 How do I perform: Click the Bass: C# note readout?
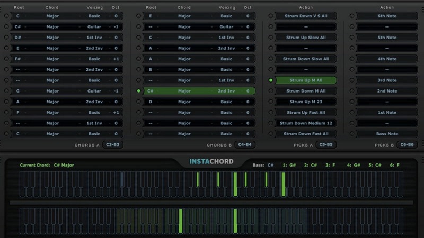(x=263, y=165)
